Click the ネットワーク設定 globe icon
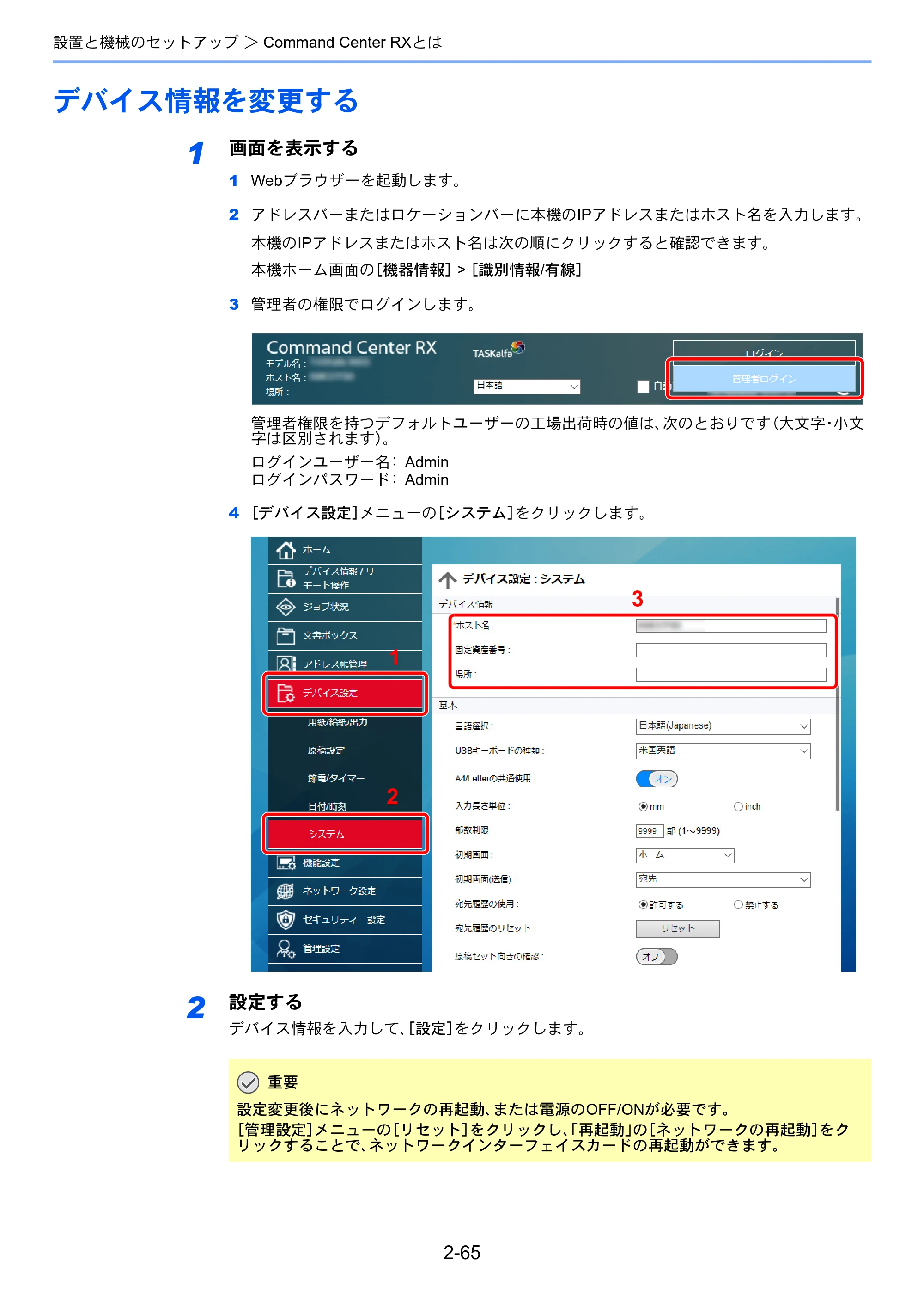The width and height of the screenshot is (924, 1309). click(x=286, y=891)
